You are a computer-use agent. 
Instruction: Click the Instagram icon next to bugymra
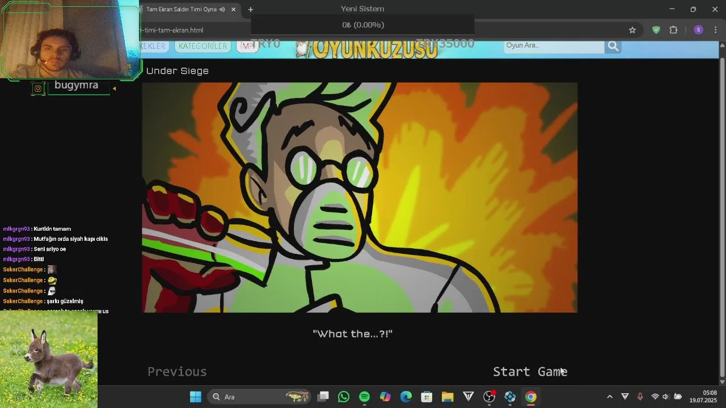pyautogui.click(x=38, y=88)
